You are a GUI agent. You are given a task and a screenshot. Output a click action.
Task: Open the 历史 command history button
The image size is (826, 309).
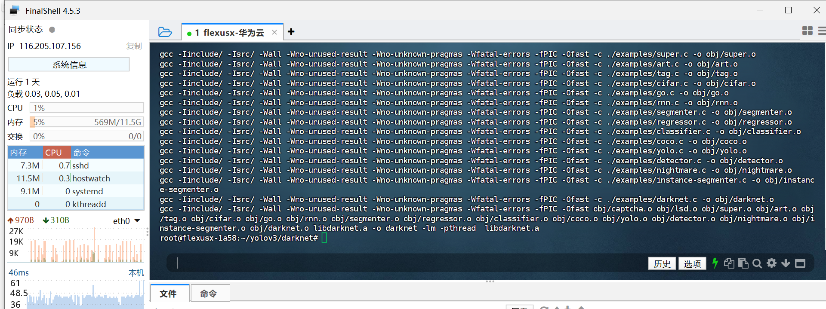(662, 263)
